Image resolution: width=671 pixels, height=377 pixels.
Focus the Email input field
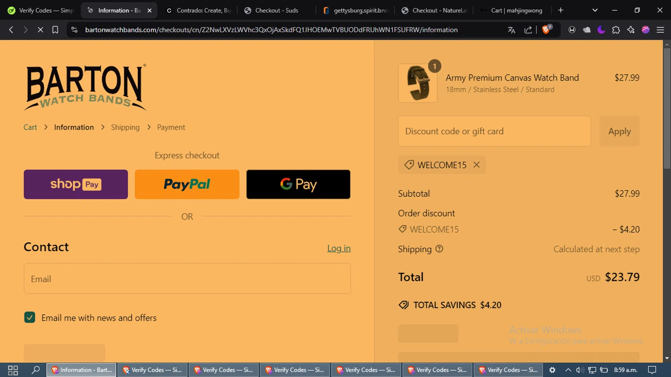coord(187,279)
